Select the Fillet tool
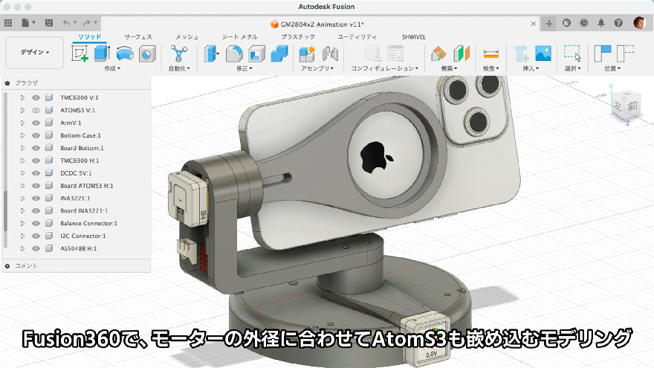 pos(234,54)
